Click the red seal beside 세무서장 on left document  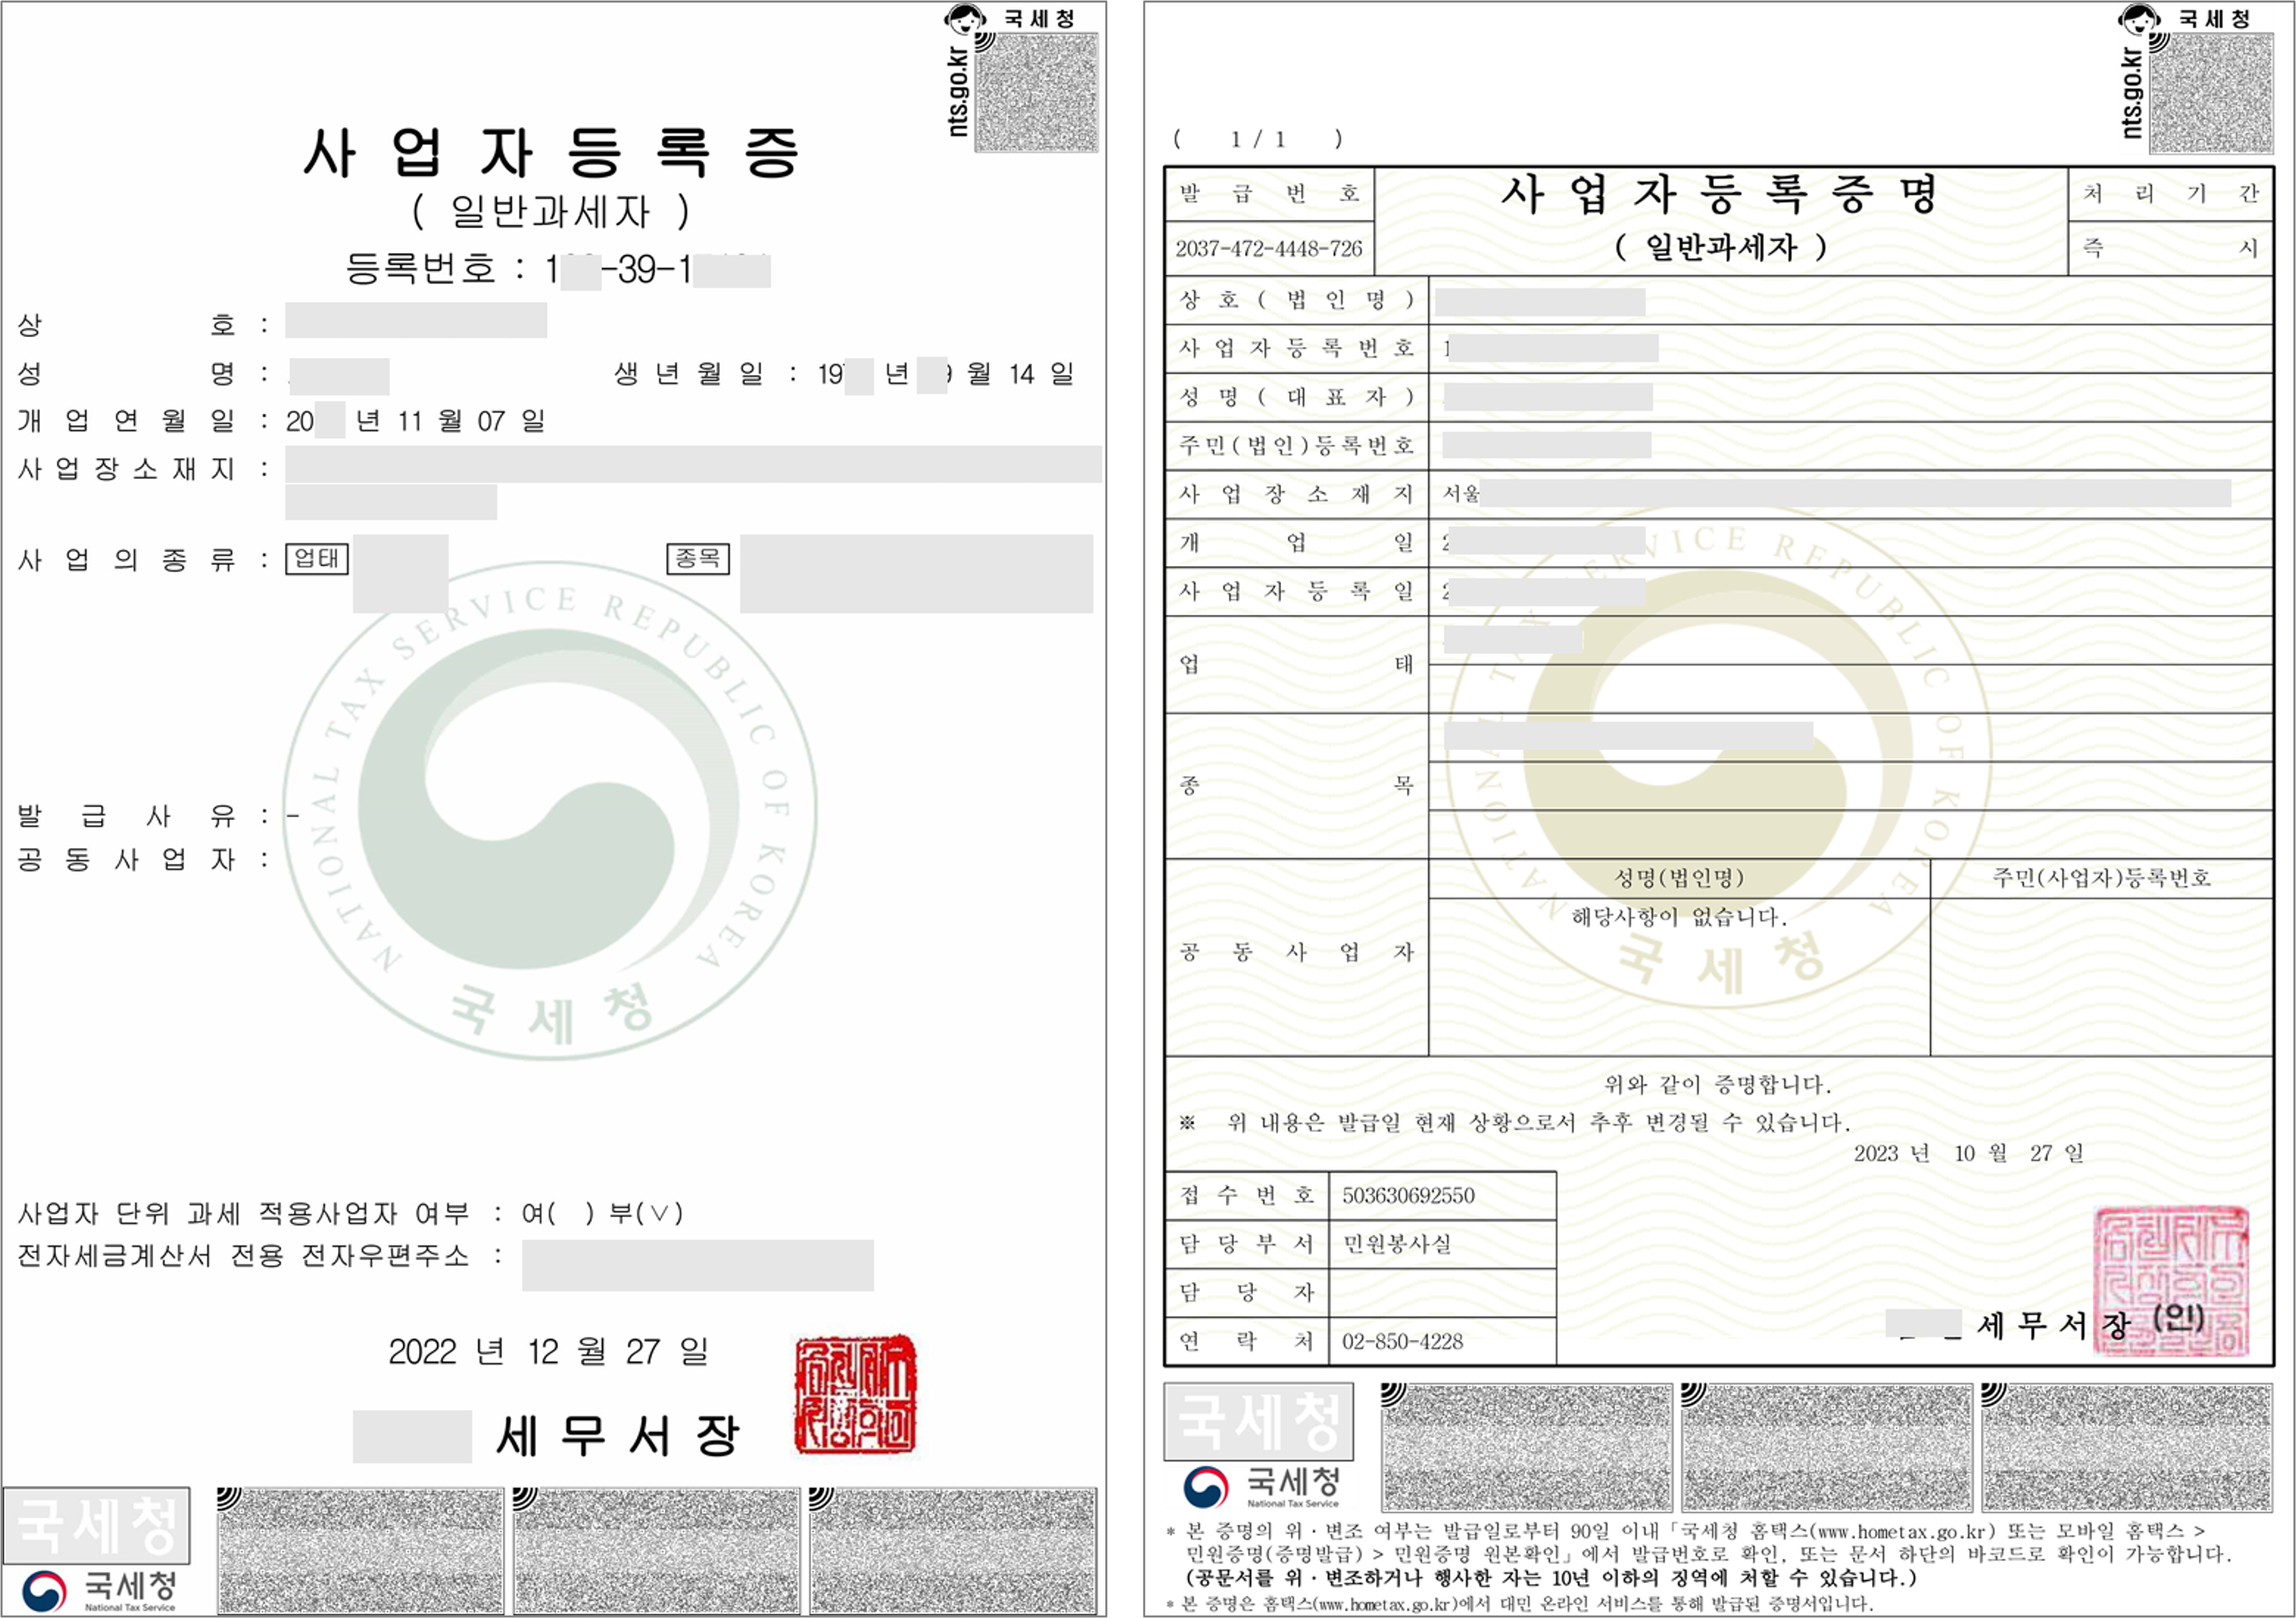click(x=855, y=1395)
